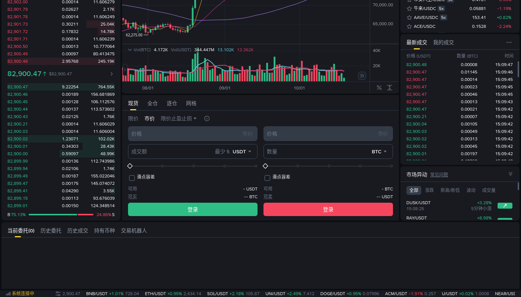Viewport: 521px width, 297px height.
Task: Click the 系统连接中 status text
Action: pyautogui.click(x=23, y=294)
